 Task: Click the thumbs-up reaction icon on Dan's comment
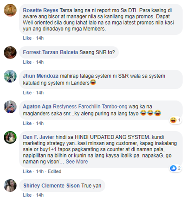click(173, 168)
